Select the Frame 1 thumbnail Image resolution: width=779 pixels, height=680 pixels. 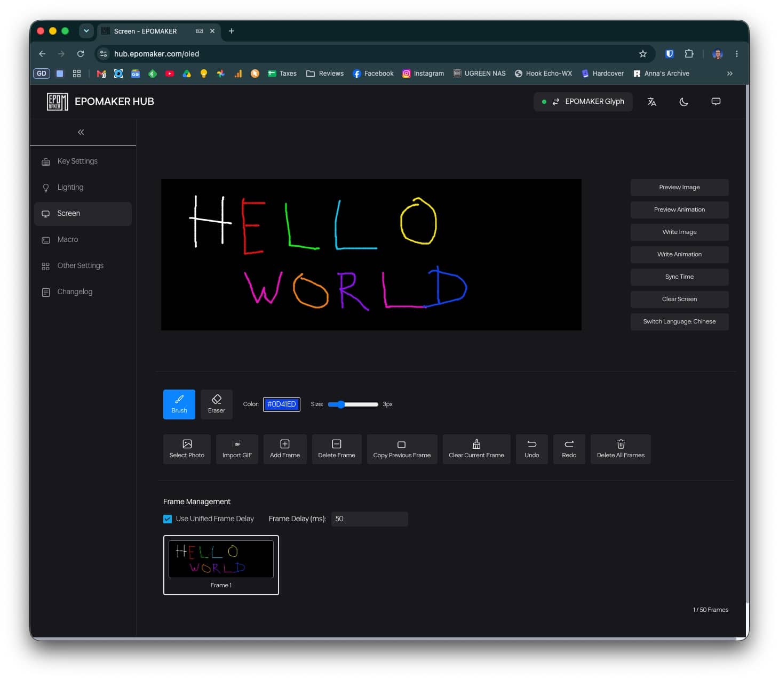(x=221, y=565)
